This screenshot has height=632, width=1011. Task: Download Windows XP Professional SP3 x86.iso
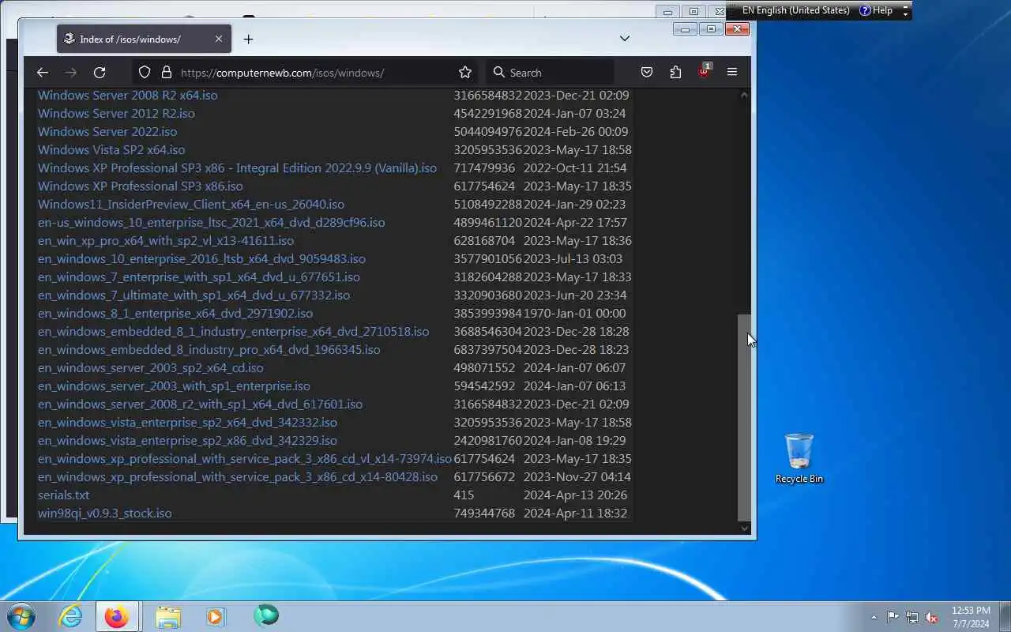coord(141,186)
